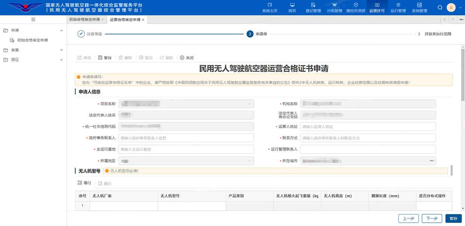
Task: Select step 3 开放类运行范围
Action: (x=434, y=34)
